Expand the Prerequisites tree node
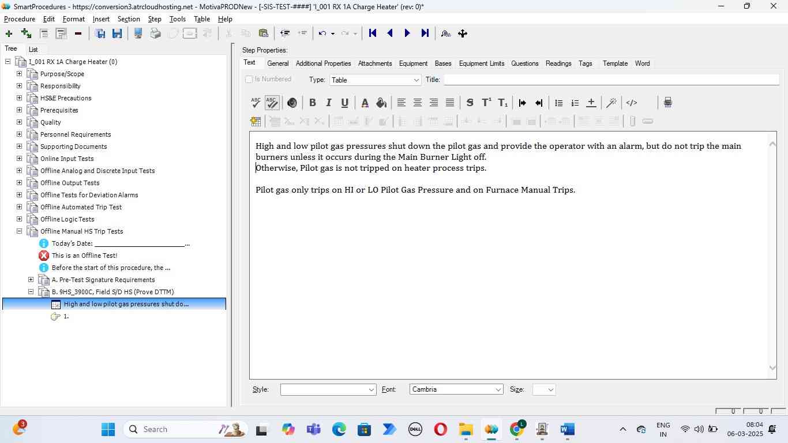The height and width of the screenshot is (443, 788). click(19, 110)
